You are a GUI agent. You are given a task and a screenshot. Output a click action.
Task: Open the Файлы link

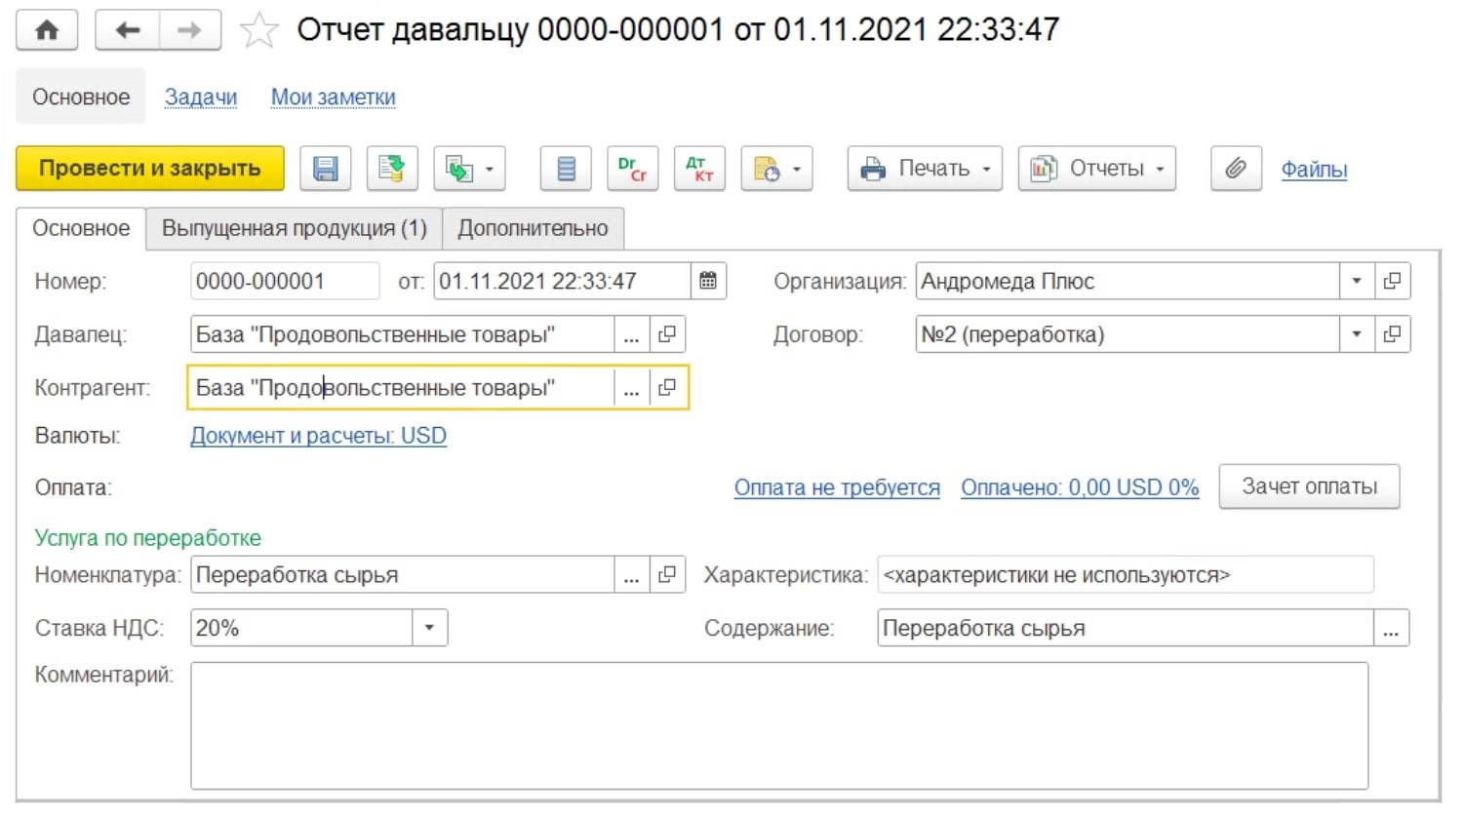[1314, 170]
